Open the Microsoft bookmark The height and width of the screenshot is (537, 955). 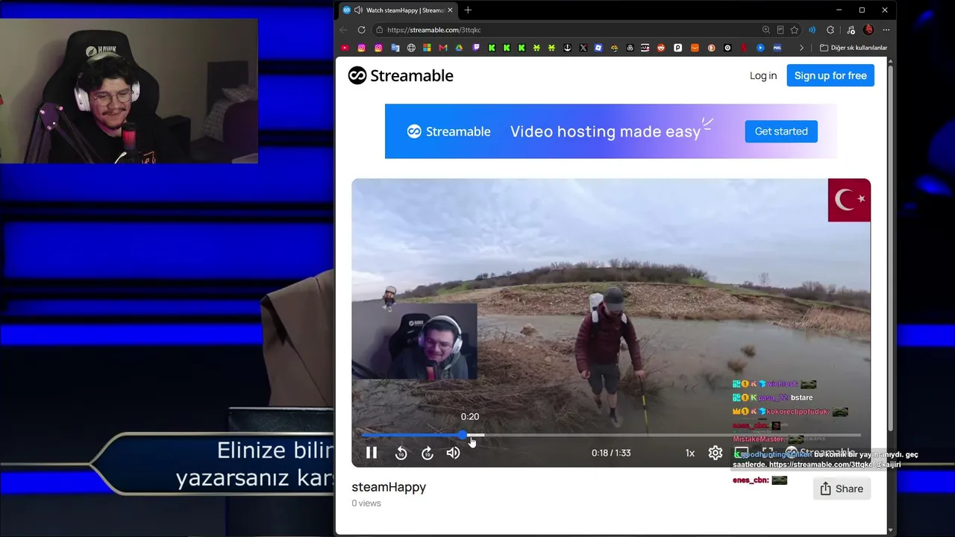[427, 48]
